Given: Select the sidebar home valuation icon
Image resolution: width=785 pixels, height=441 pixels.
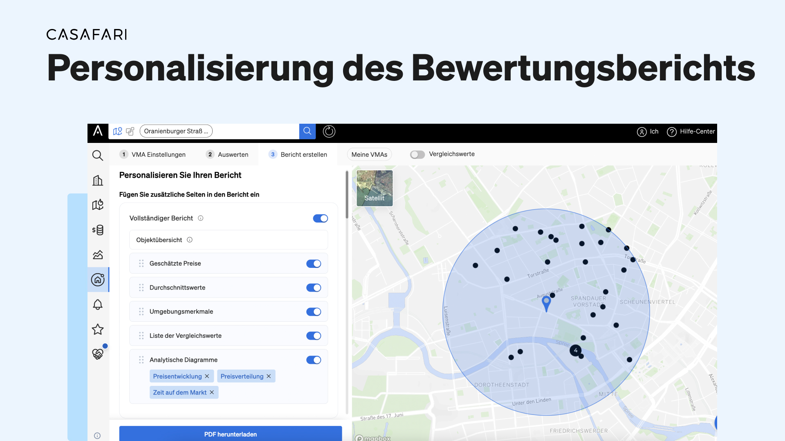Looking at the screenshot, I should (98, 280).
